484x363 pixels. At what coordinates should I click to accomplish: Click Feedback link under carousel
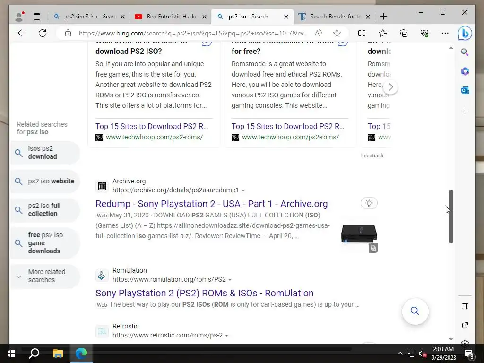(372, 156)
